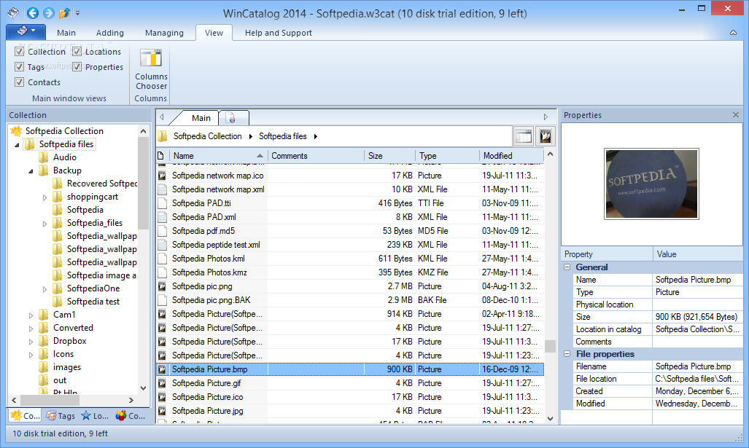Expand the Icons folder
Viewport: 749px width, 448px height.
coord(31,355)
